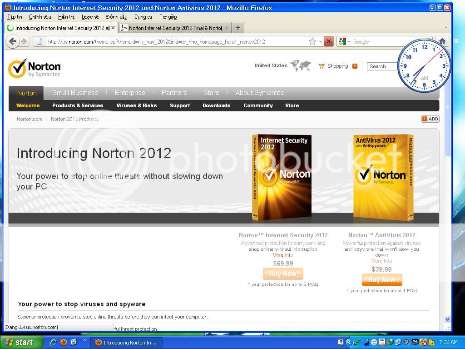This screenshot has width=465, height=349.
Task: Launch Firefox from quick launch bar
Action: (64, 342)
